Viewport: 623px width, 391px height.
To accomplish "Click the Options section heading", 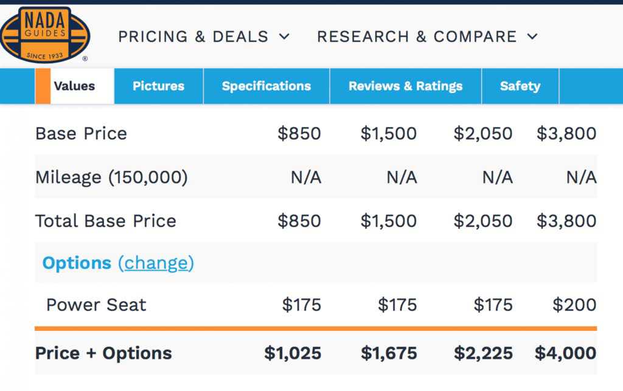I will pos(77,263).
